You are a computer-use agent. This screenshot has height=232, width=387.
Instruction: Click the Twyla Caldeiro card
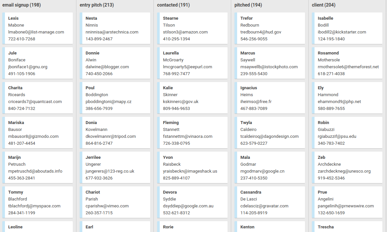[x=270, y=133]
